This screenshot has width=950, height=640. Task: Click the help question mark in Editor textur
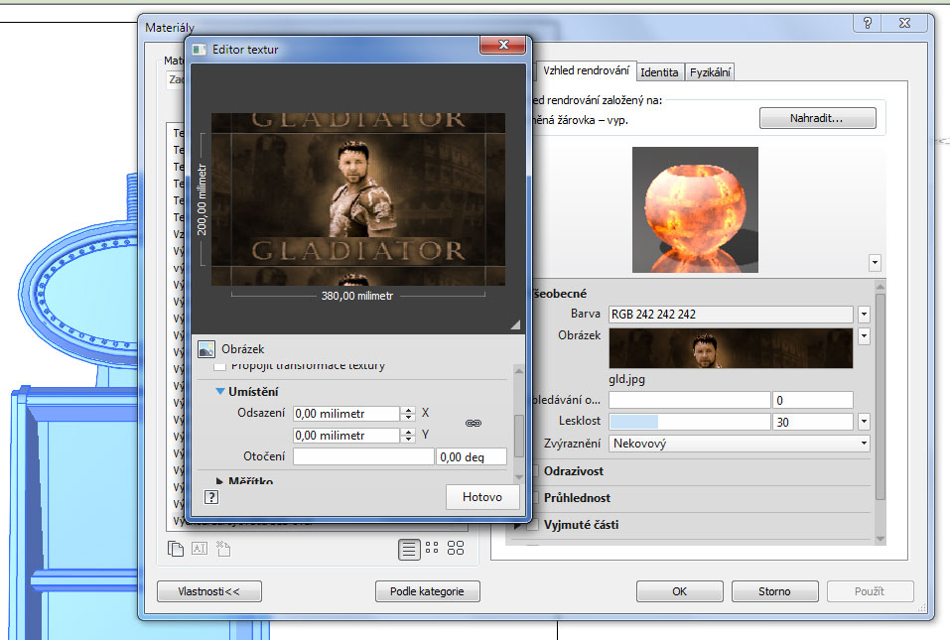[211, 497]
